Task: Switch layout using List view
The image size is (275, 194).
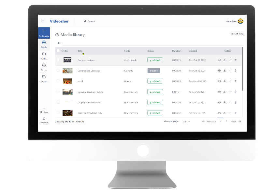Action: coord(237,34)
